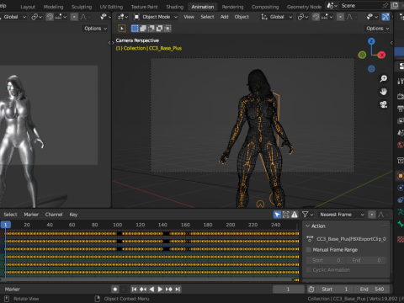
Task: Jump to the first frame
Action: tap(135, 290)
